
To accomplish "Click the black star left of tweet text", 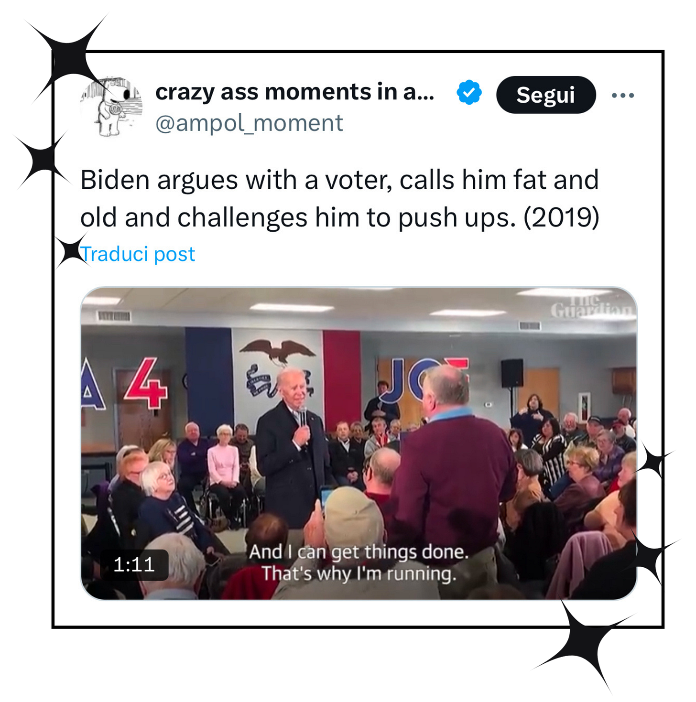I will pos(42,161).
